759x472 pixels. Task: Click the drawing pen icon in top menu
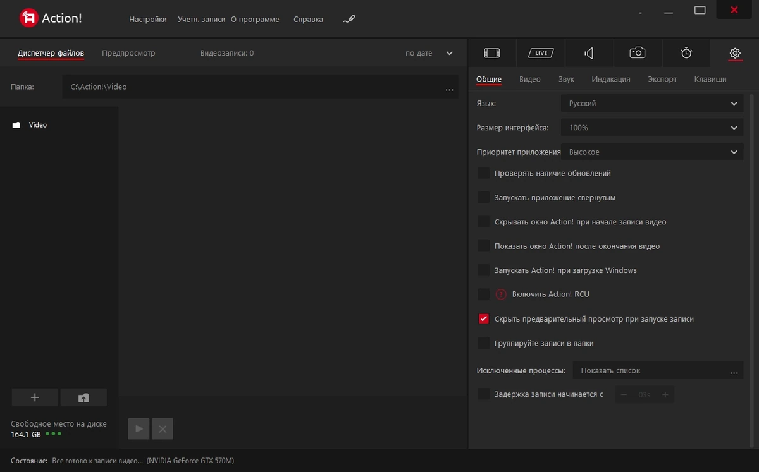click(x=349, y=19)
